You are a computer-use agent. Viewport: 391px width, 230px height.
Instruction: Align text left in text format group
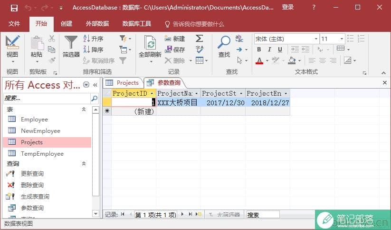[312, 60]
